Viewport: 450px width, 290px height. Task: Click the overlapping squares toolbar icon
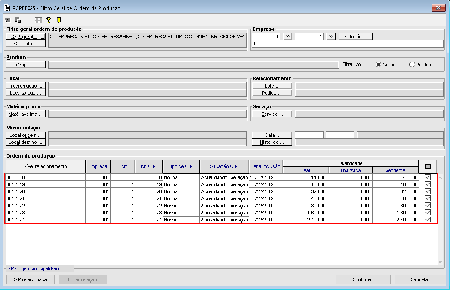(x=18, y=20)
